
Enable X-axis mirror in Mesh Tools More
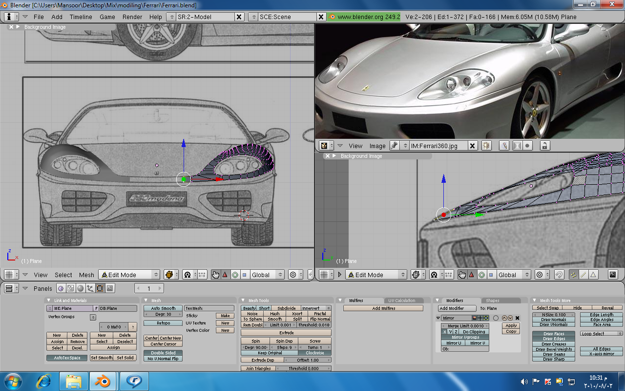tap(602, 354)
